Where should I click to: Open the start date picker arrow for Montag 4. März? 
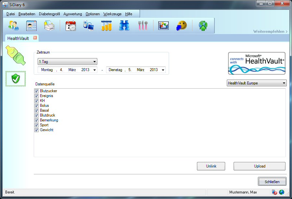point(95,70)
